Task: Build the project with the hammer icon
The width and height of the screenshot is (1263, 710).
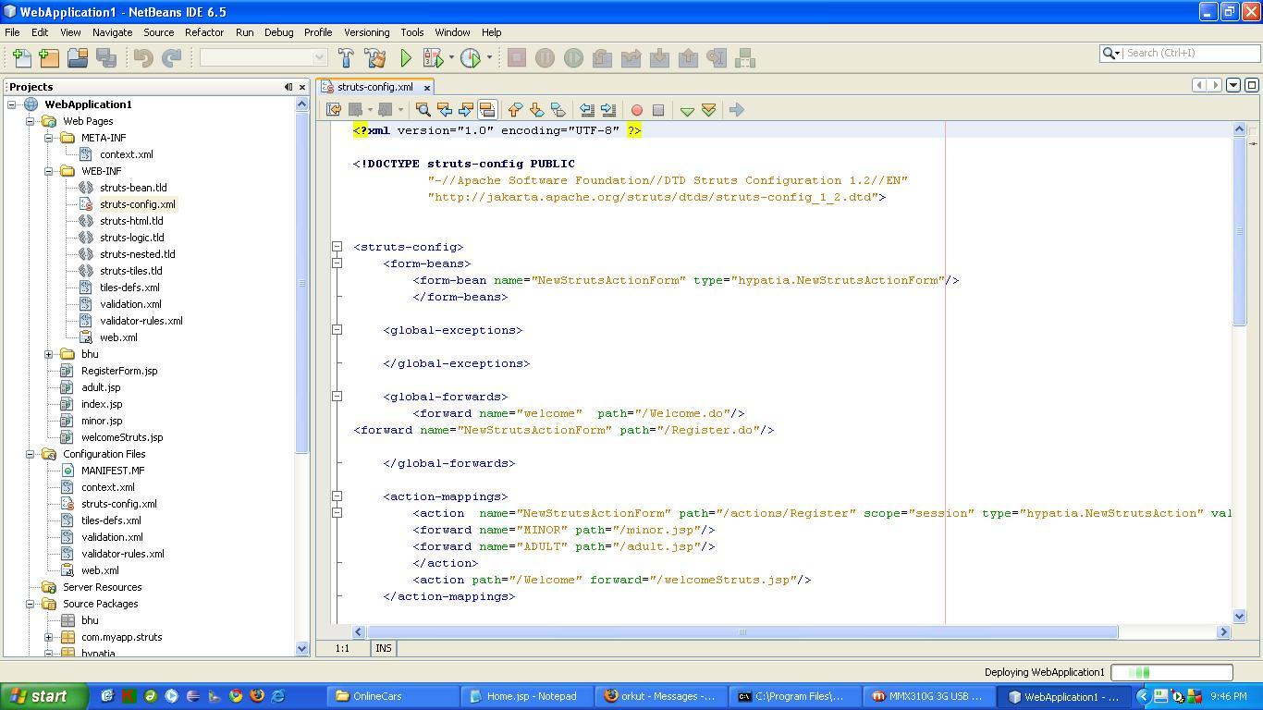Action: tap(346, 57)
